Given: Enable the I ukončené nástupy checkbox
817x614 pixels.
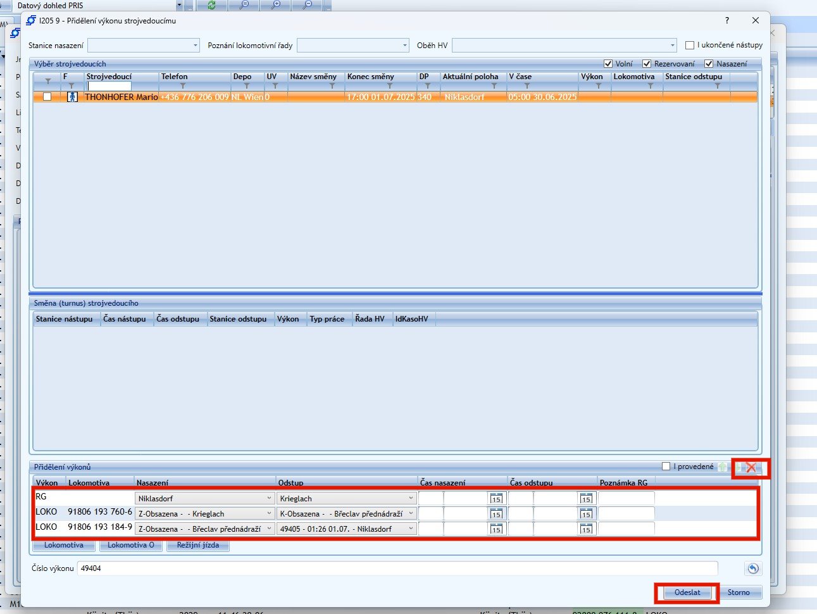Looking at the screenshot, I should pyautogui.click(x=690, y=46).
